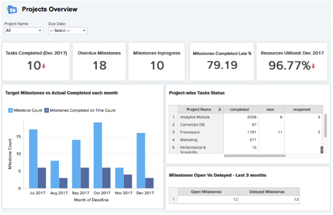
Task: Click red down arrow beside Resources Utilized percentage
Action: tap(313, 66)
